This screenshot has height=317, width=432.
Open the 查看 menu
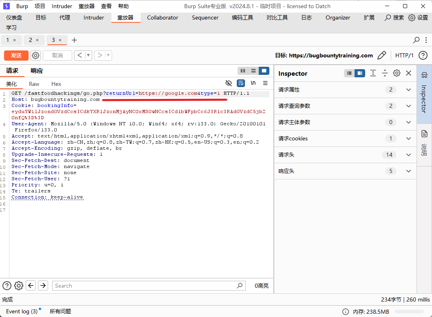(106, 6)
